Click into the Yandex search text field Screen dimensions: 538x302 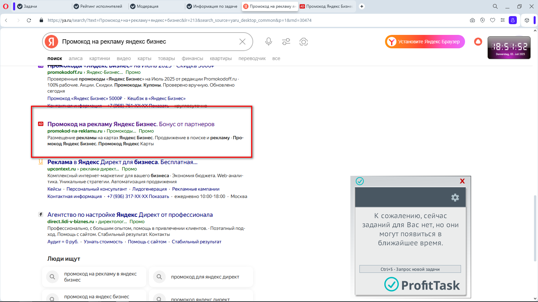(x=148, y=42)
